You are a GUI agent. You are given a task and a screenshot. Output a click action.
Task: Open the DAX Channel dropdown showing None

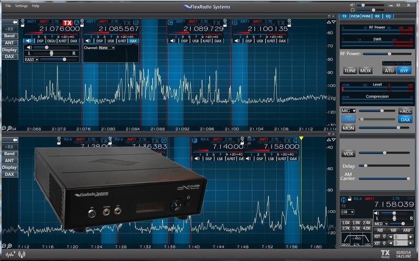coord(106,48)
